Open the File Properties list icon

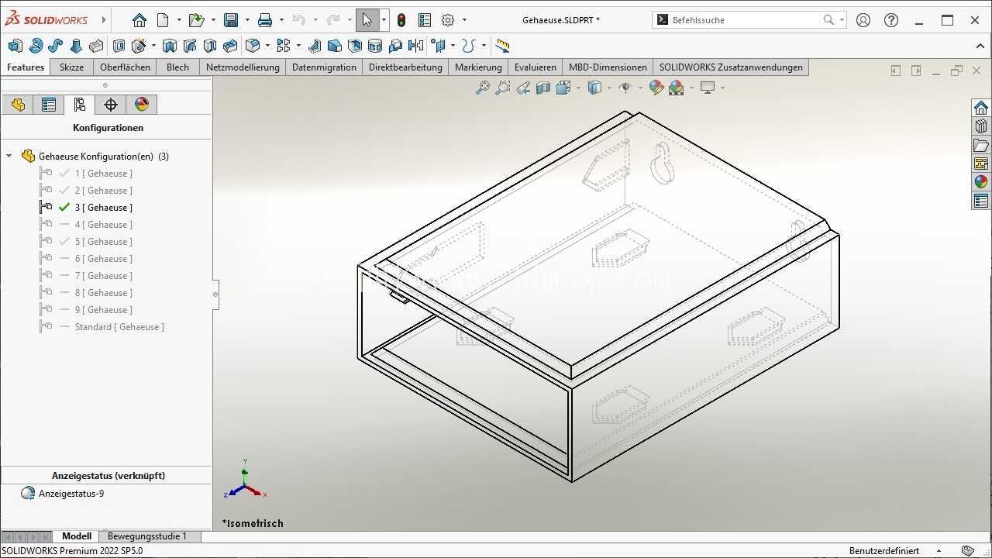425,20
